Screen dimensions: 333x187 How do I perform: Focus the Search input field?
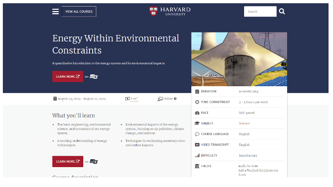click(260, 11)
